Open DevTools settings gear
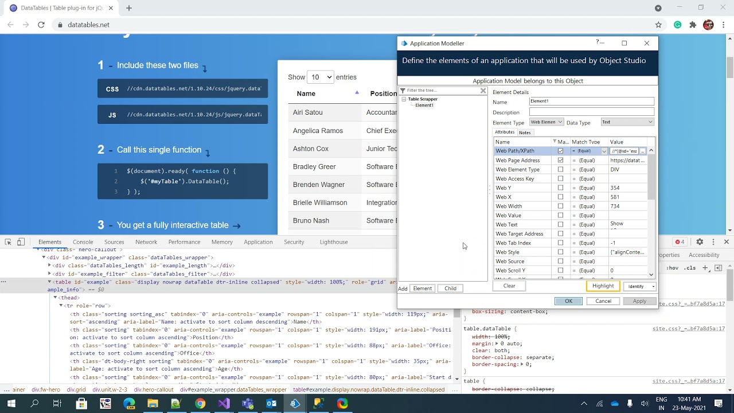 pyautogui.click(x=700, y=242)
